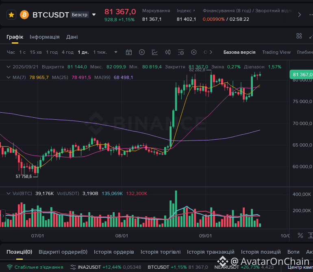Viewport: 313px width, 272px height.
Task: Click the percent scale toggle icon
Action: coord(300,235)
